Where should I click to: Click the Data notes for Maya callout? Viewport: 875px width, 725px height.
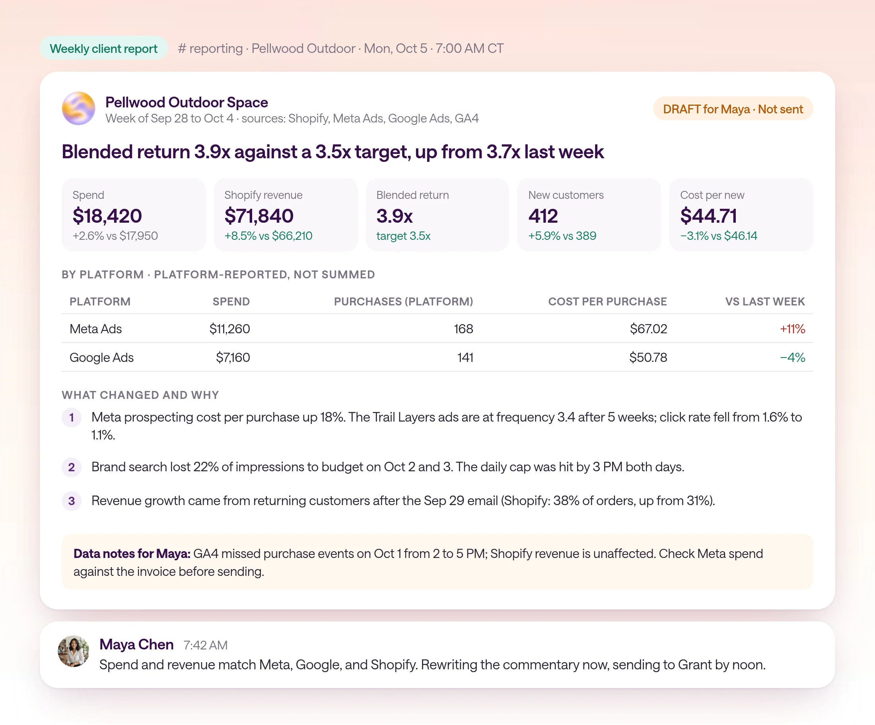(437, 562)
